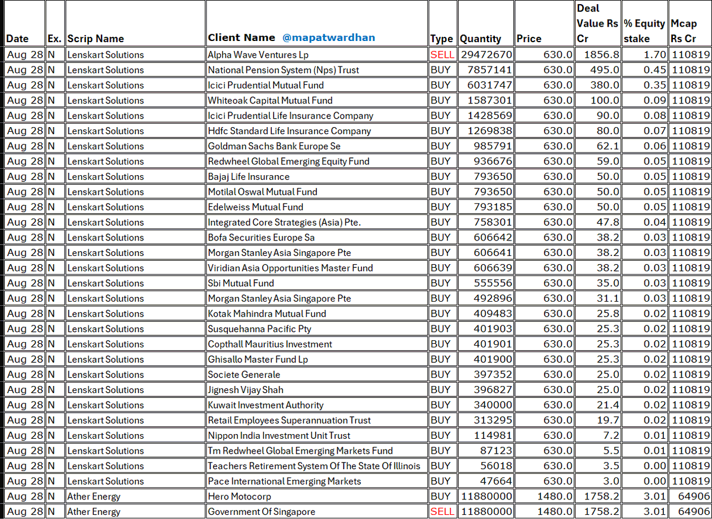Click SELL type in Government Of Singapore row
This screenshot has width=712, height=519.
pos(443,512)
